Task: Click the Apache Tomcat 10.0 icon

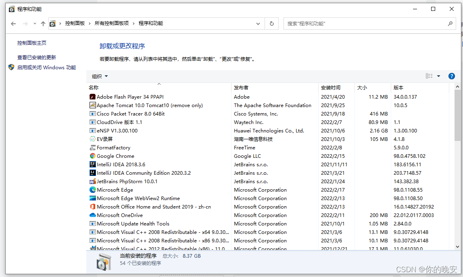Action: pyautogui.click(x=92, y=105)
